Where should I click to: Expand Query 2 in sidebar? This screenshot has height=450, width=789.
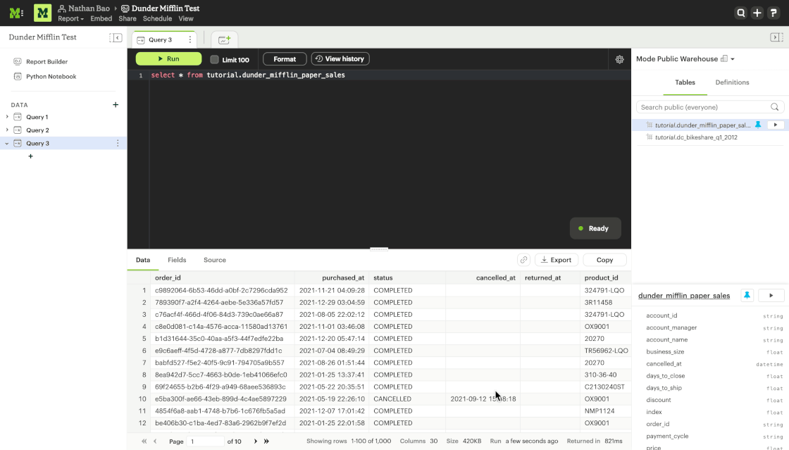pos(7,130)
